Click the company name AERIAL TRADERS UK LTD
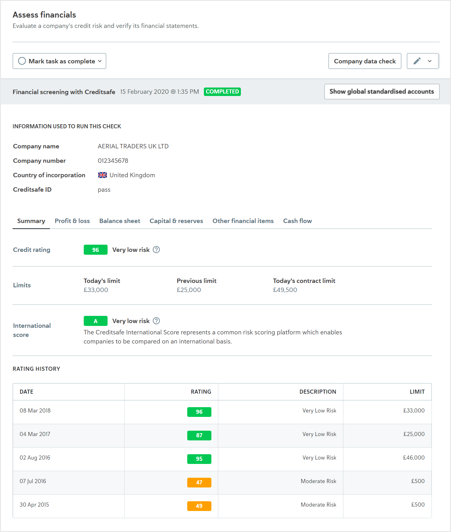This screenshot has height=532, width=451. (133, 146)
